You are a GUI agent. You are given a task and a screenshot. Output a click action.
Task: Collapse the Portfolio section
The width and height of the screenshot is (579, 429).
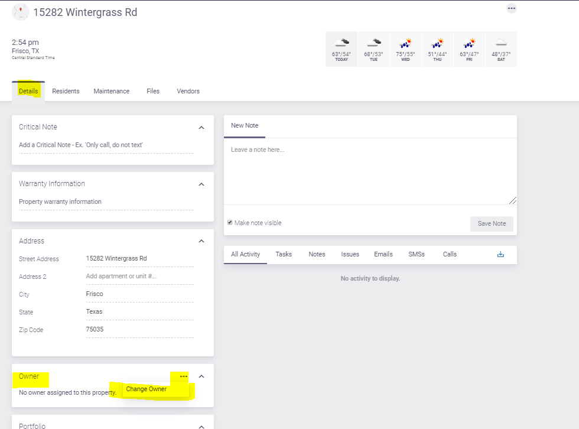(x=201, y=427)
